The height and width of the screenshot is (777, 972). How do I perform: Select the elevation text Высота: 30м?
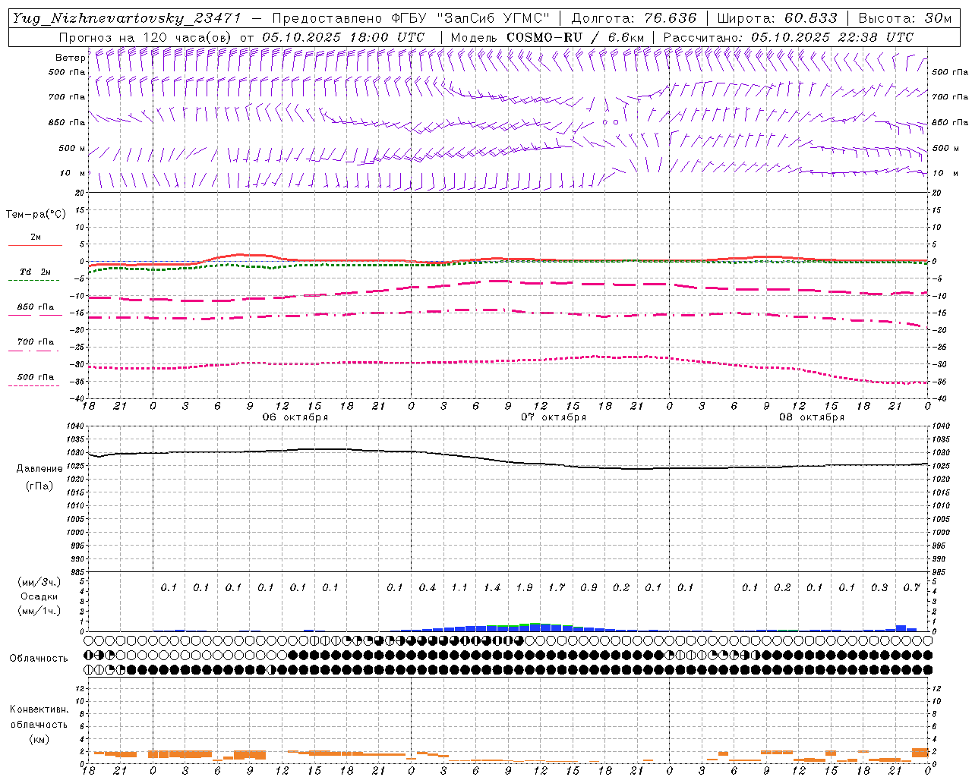pos(904,18)
